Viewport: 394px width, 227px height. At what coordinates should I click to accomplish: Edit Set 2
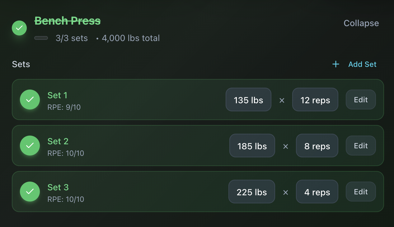click(x=361, y=146)
